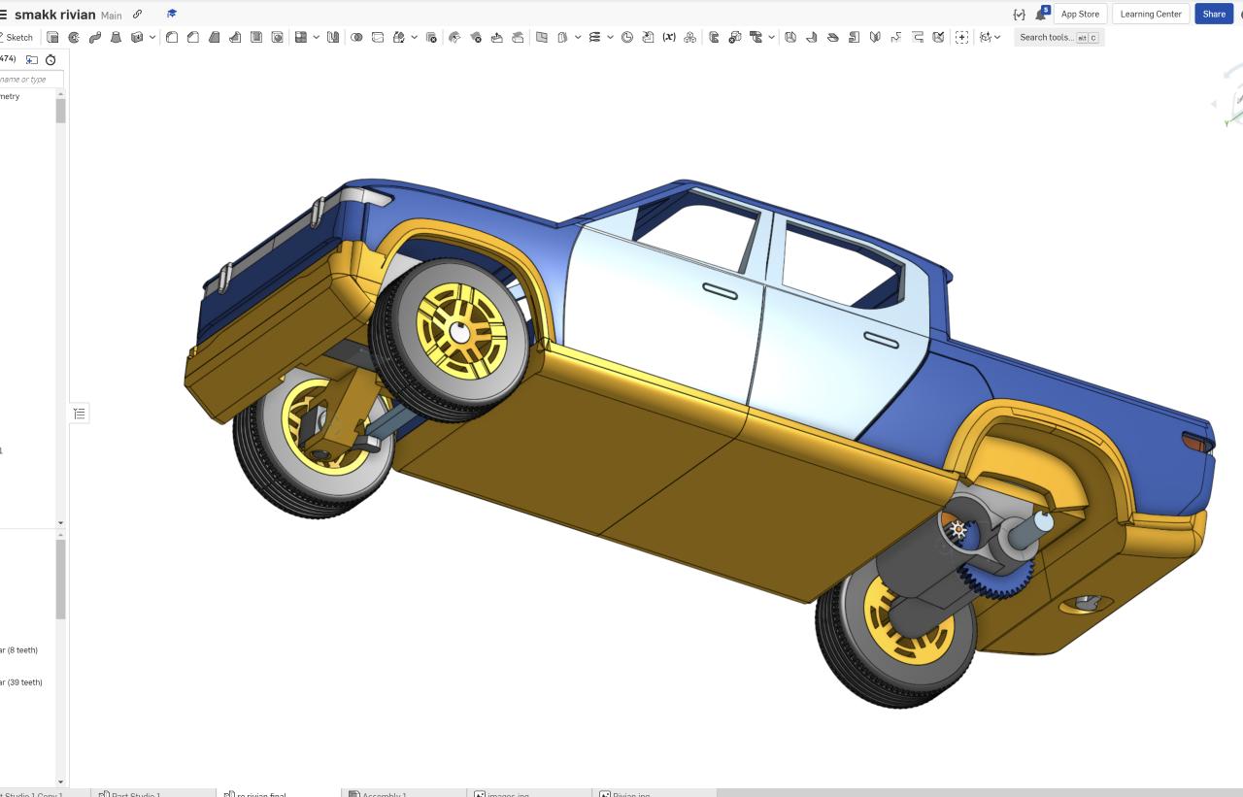Open notifications bell icon

[x=1041, y=15]
